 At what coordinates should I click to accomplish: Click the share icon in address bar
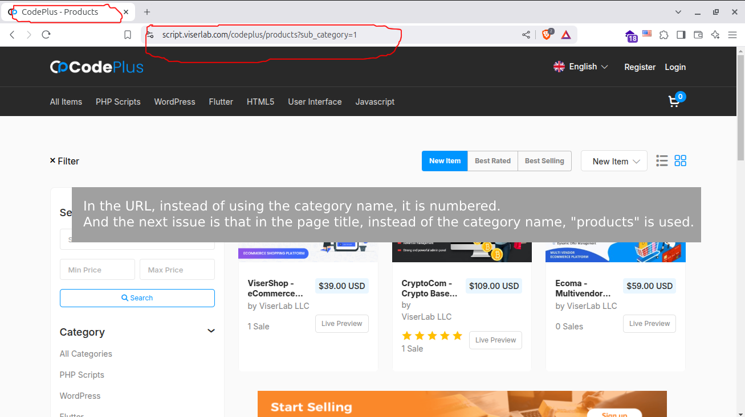pyautogui.click(x=526, y=35)
